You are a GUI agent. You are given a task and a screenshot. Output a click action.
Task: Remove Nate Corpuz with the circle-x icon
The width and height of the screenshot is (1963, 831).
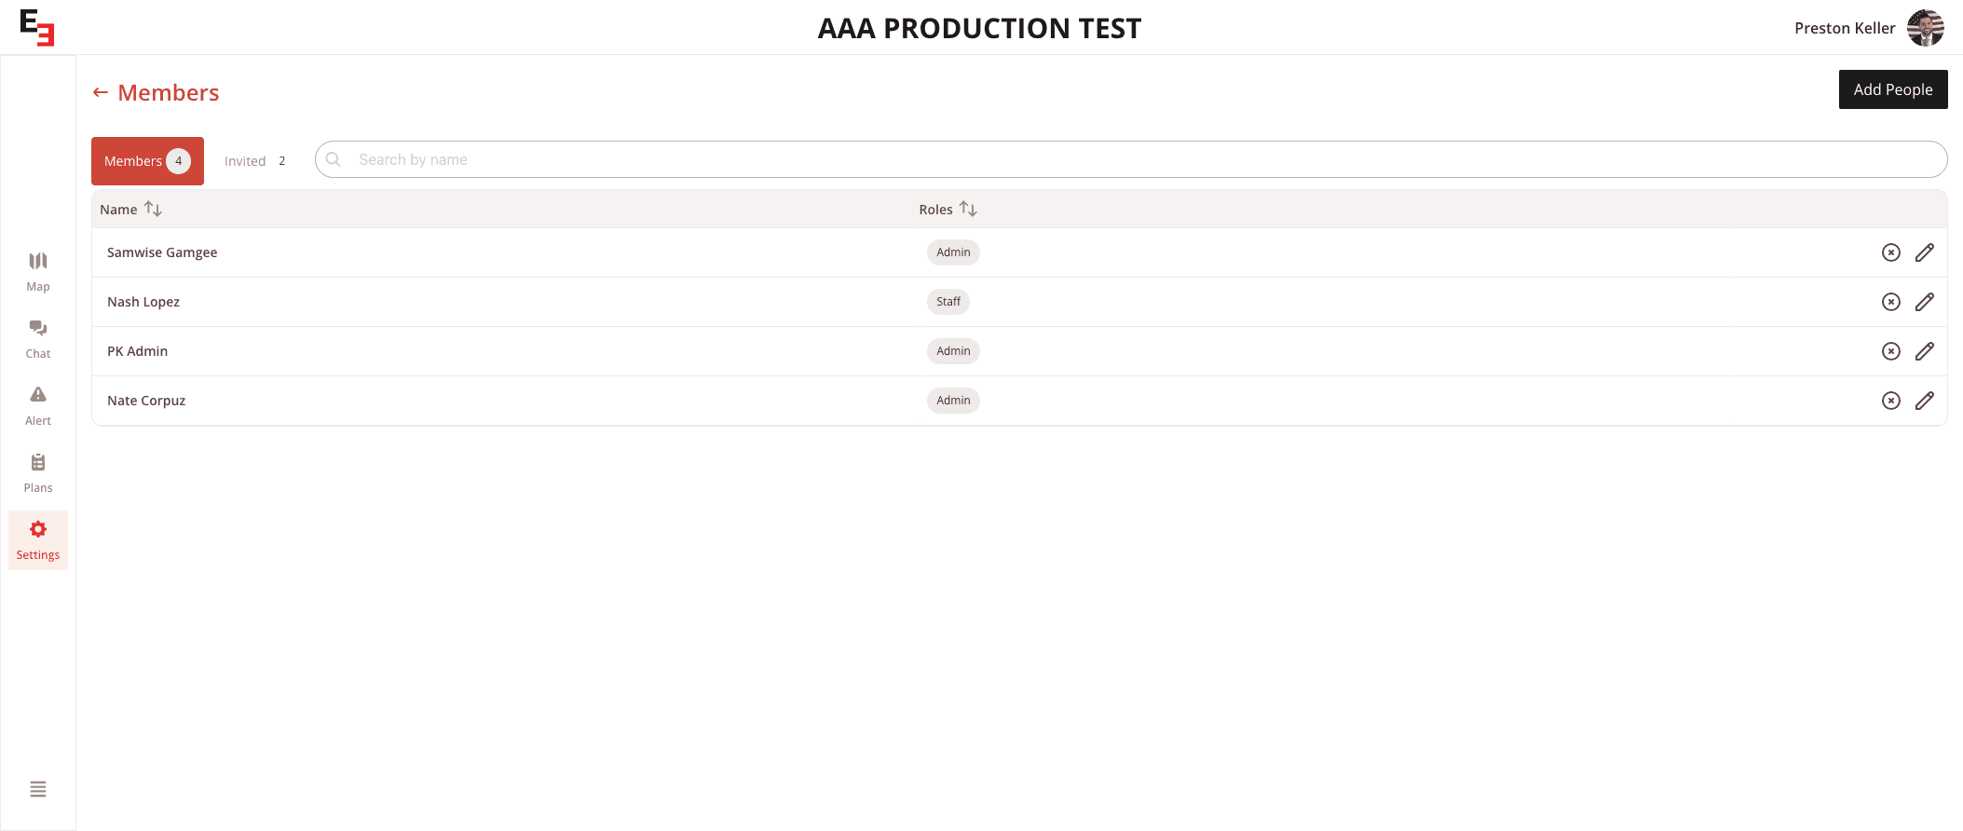coord(1890,401)
